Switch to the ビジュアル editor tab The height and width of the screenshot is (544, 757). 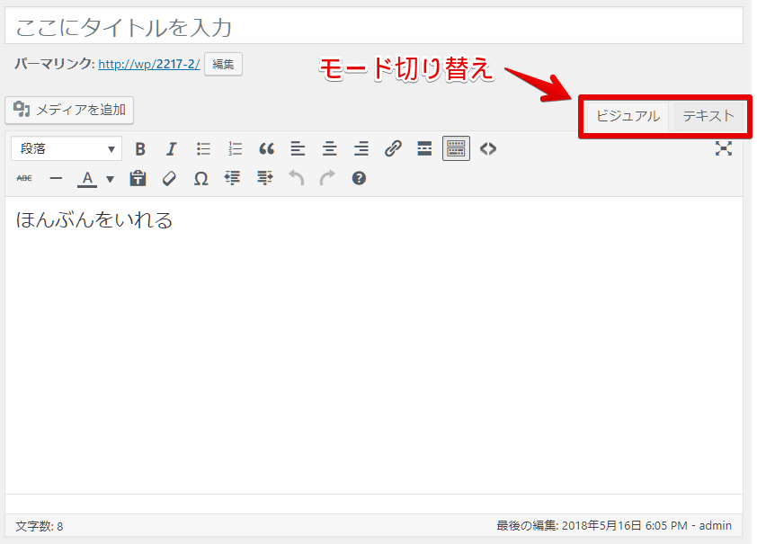coord(628,116)
